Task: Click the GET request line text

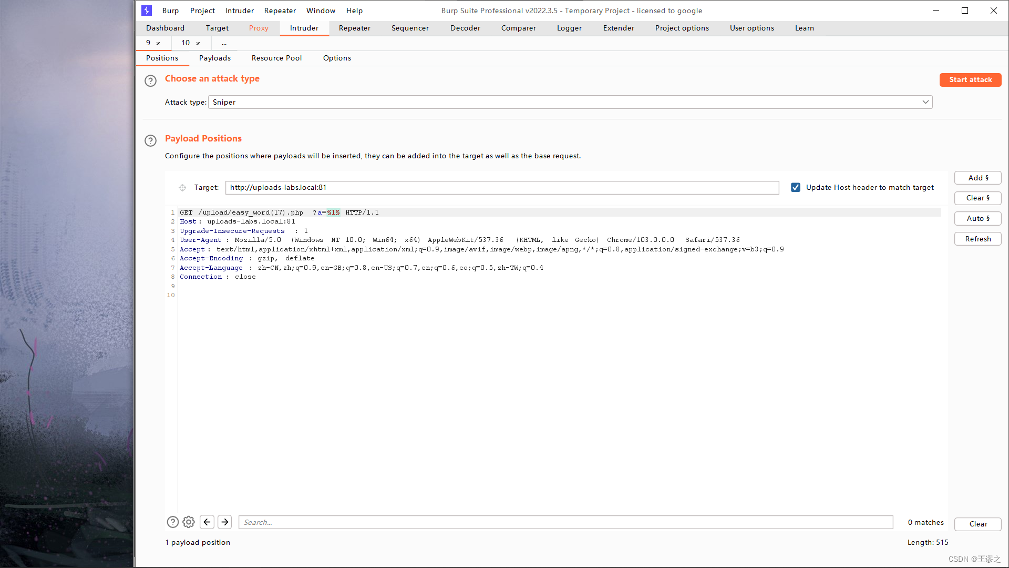Action: pos(279,212)
